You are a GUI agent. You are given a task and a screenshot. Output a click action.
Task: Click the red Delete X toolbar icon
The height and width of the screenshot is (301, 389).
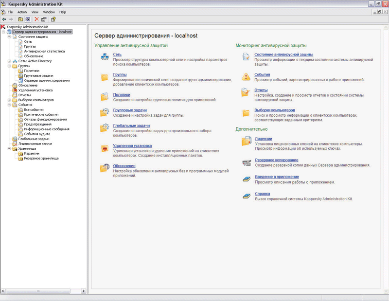tap(36, 19)
